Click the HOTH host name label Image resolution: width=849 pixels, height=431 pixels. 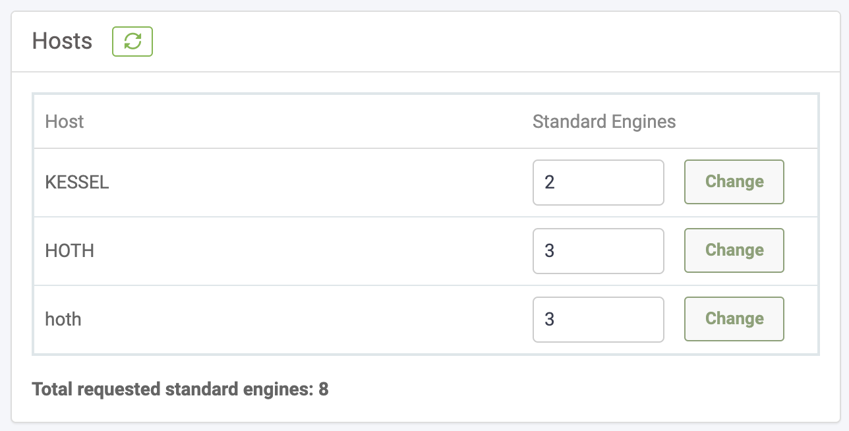(x=69, y=251)
